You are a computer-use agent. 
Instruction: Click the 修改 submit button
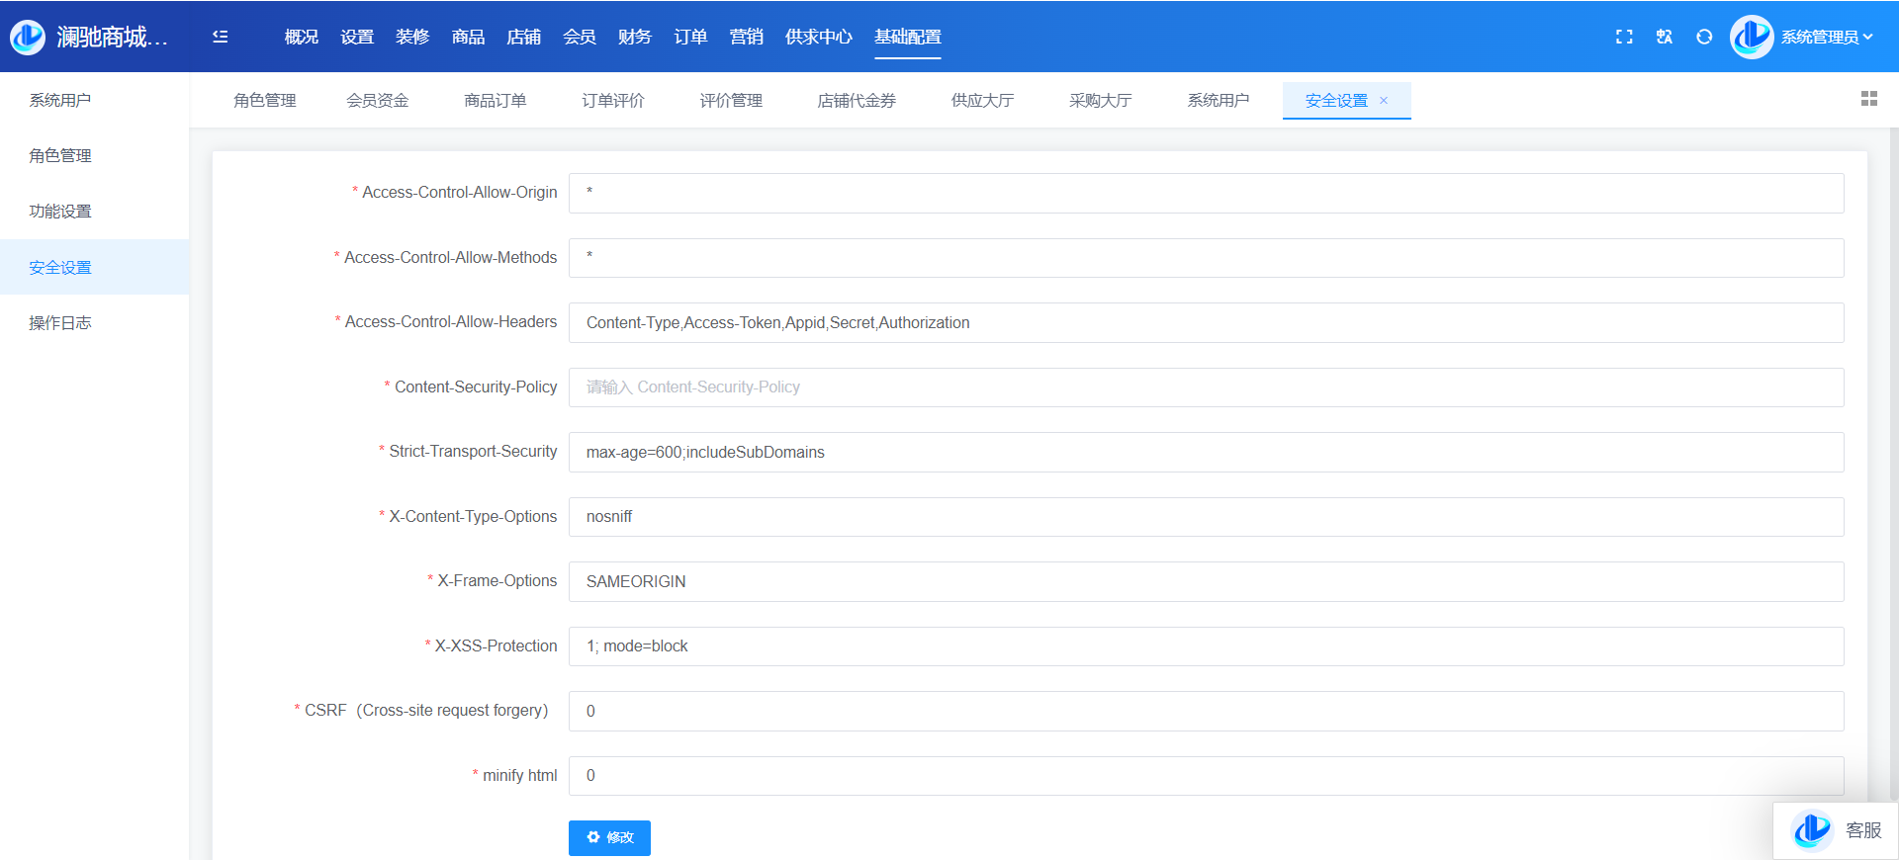pyautogui.click(x=609, y=837)
